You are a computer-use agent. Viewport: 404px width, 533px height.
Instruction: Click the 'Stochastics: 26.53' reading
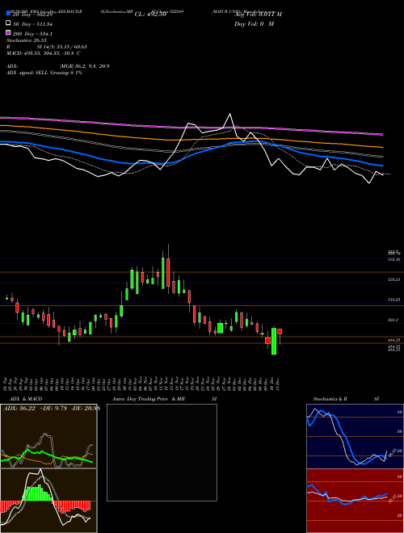pos(27,40)
